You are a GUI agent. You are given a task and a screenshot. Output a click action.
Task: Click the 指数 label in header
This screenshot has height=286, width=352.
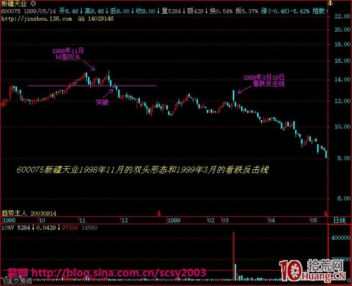pyautogui.click(x=318, y=11)
